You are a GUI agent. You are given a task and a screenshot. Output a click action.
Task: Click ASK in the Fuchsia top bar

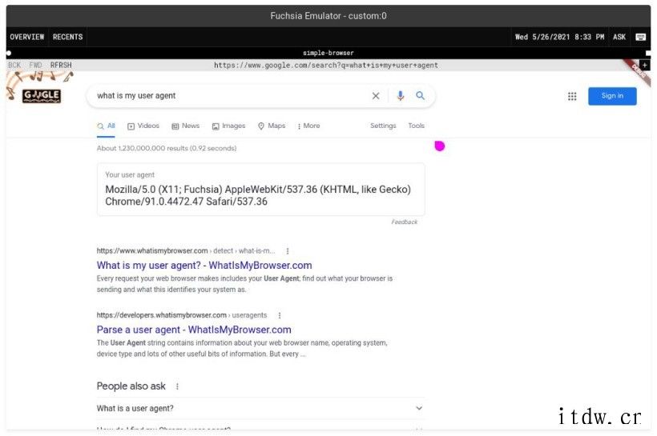point(619,37)
